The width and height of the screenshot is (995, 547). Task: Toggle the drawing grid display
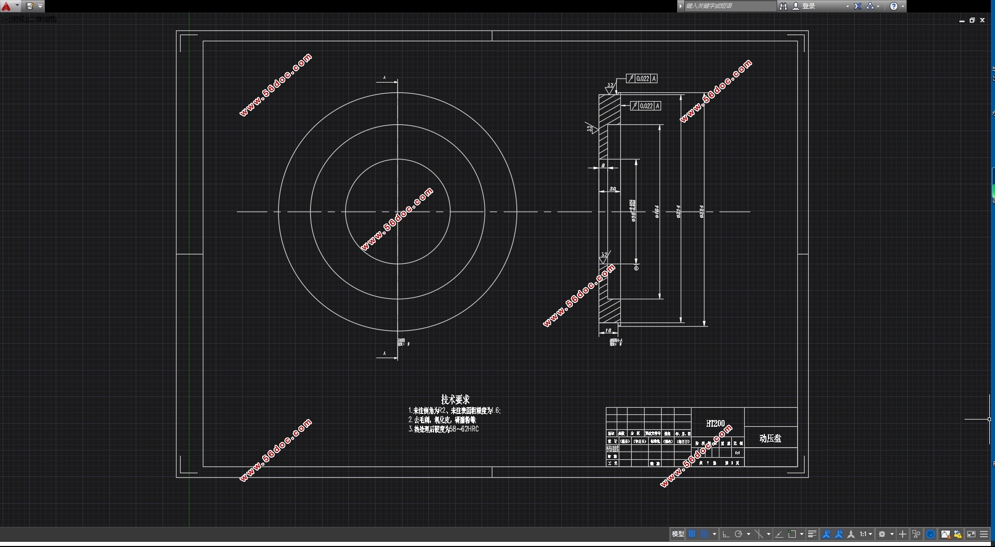coord(692,534)
